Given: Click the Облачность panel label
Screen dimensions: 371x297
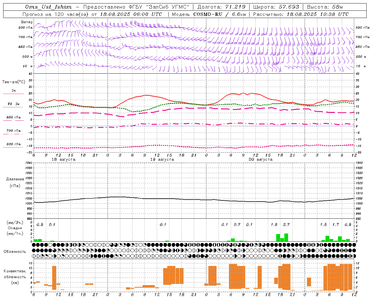Looking at the screenshot, I should click(x=15, y=251).
